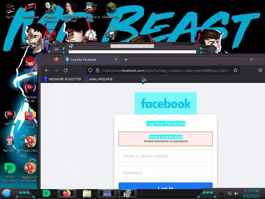Launch FURRY FUX Firefox shortcut
The width and height of the screenshot is (265, 199).
pos(30,117)
